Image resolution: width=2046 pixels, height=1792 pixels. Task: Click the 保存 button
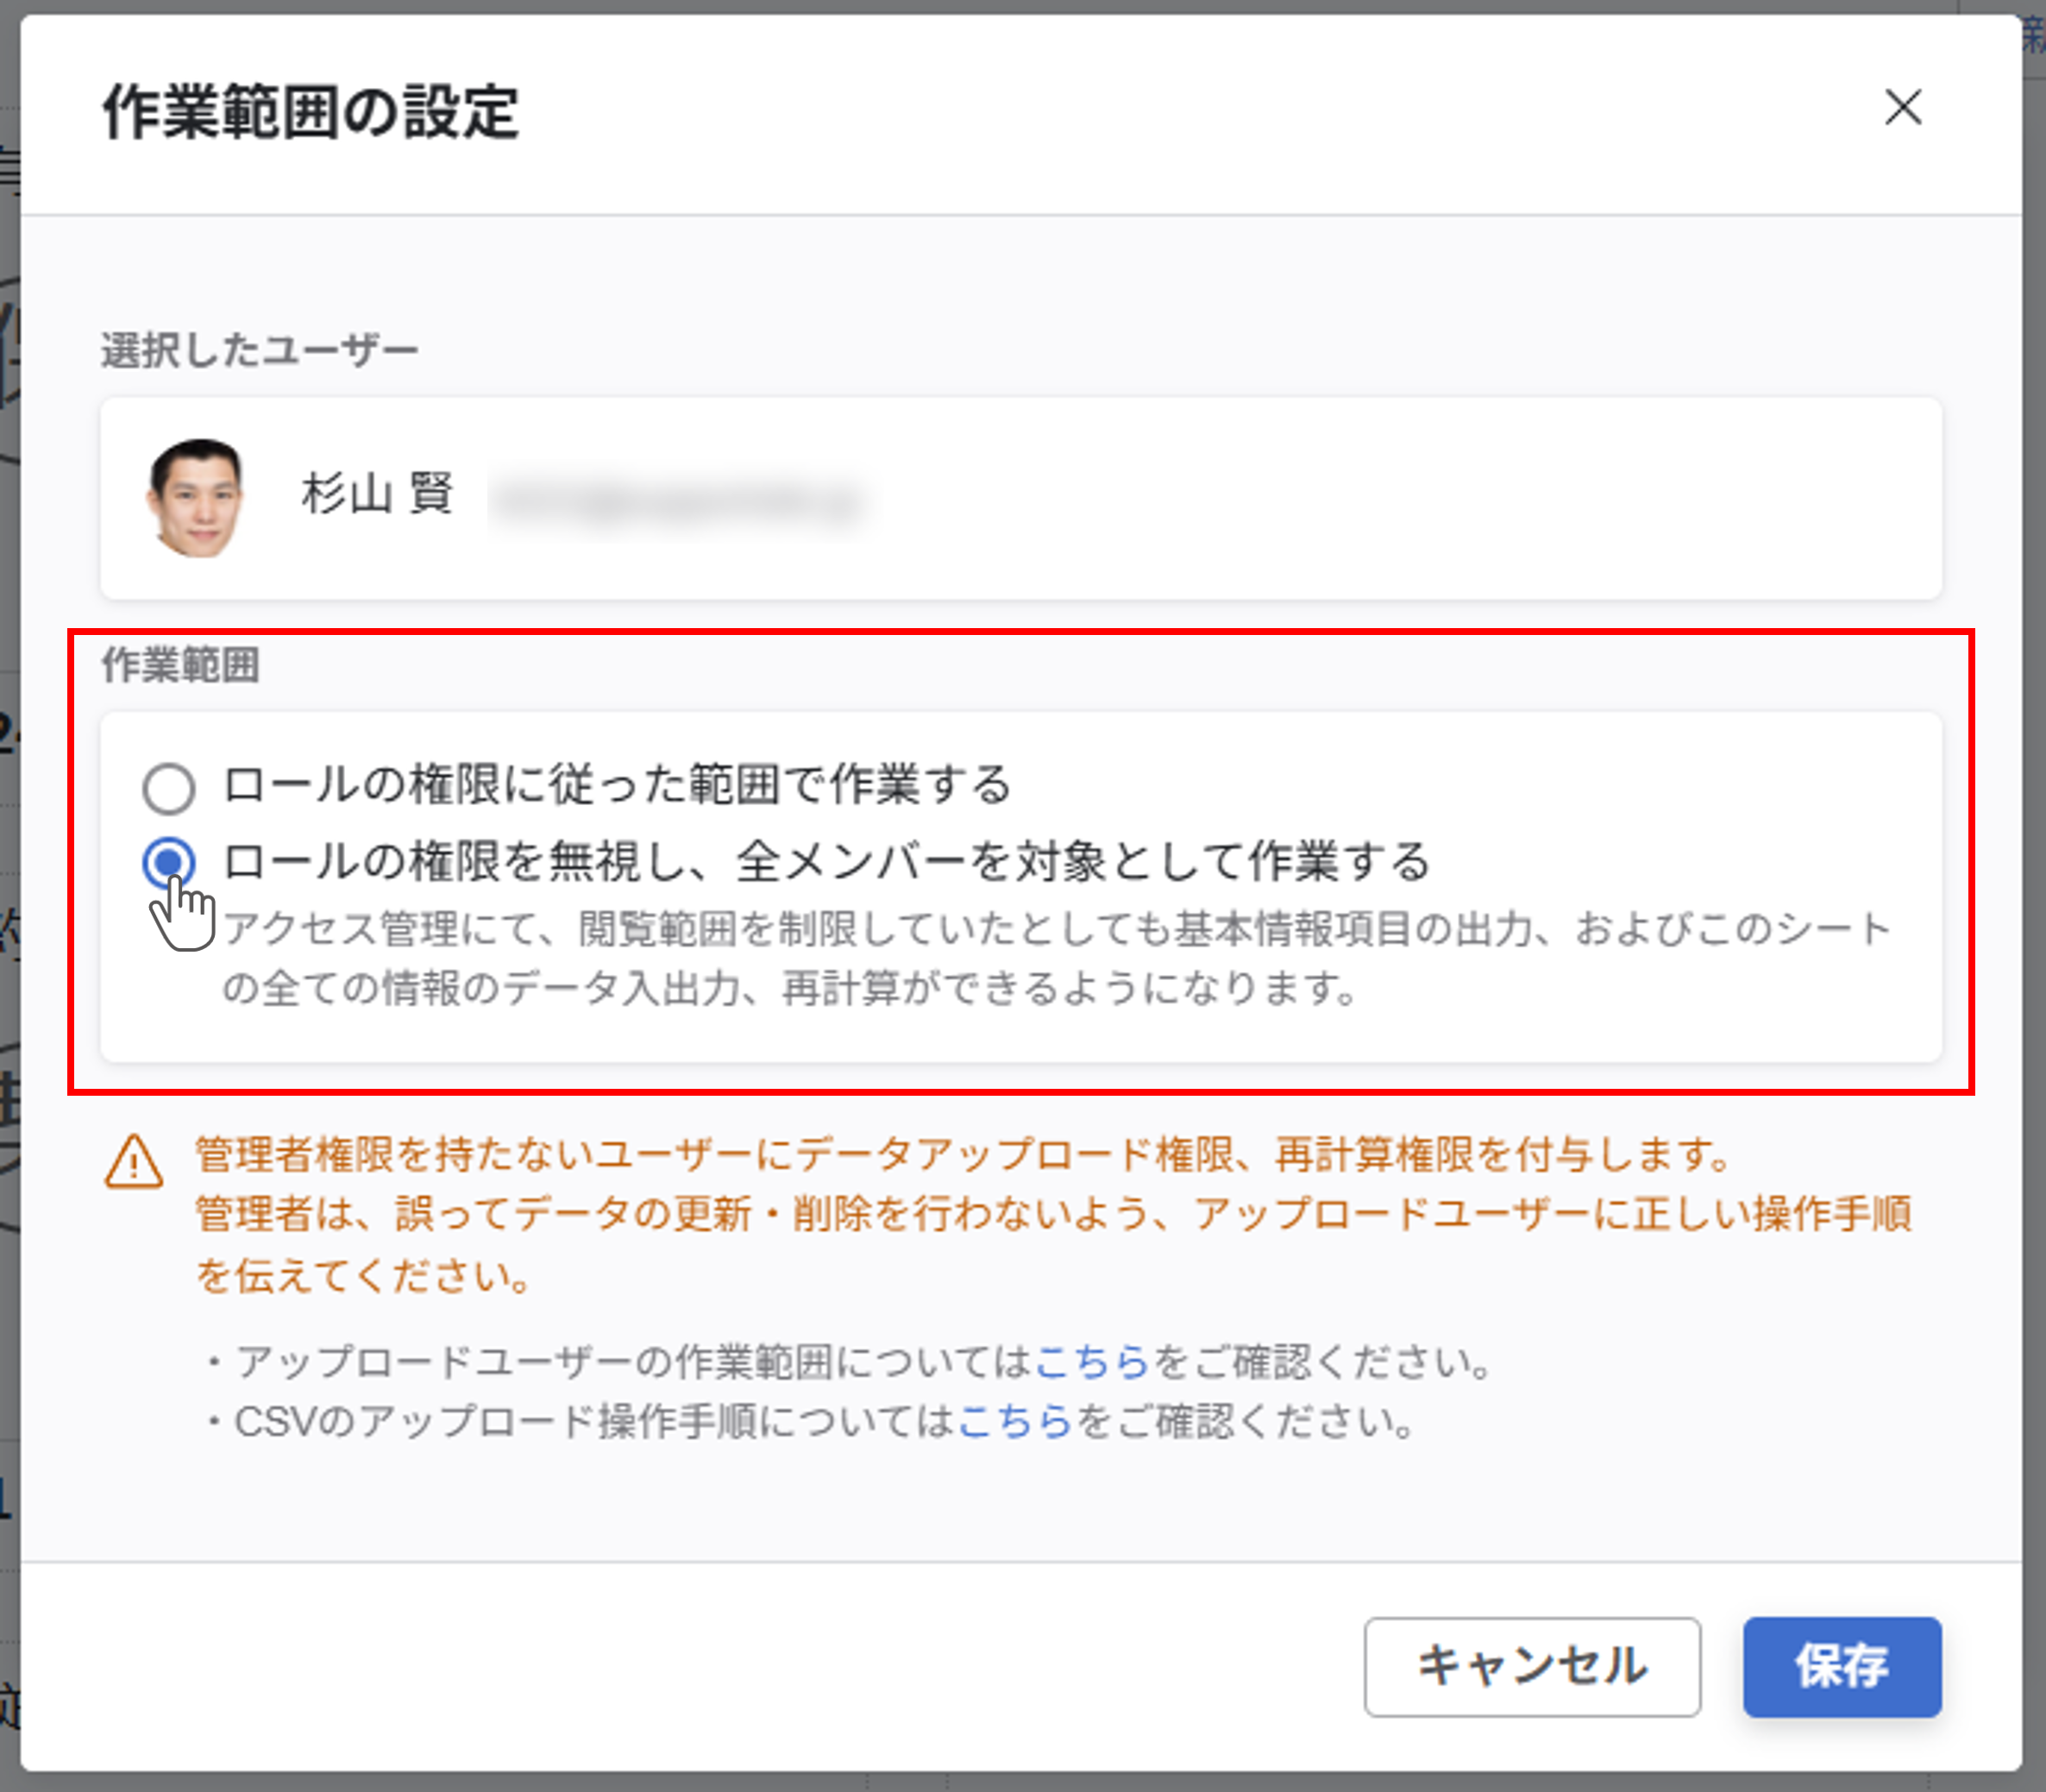(x=1841, y=1667)
